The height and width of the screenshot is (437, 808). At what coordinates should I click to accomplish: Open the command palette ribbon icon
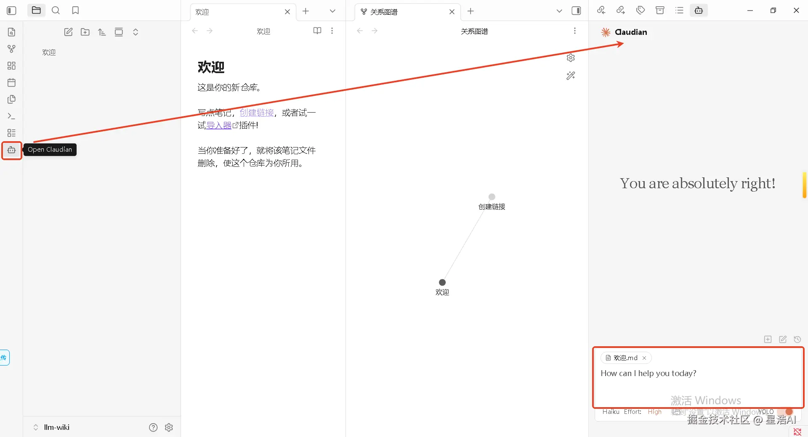coord(11,116)
